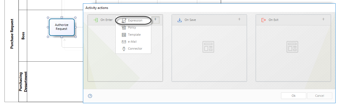Image resolution: width=339 pixels, height=111 pixels.
Task: Add an action with On Enter plus
Action: tap(155, 20)
